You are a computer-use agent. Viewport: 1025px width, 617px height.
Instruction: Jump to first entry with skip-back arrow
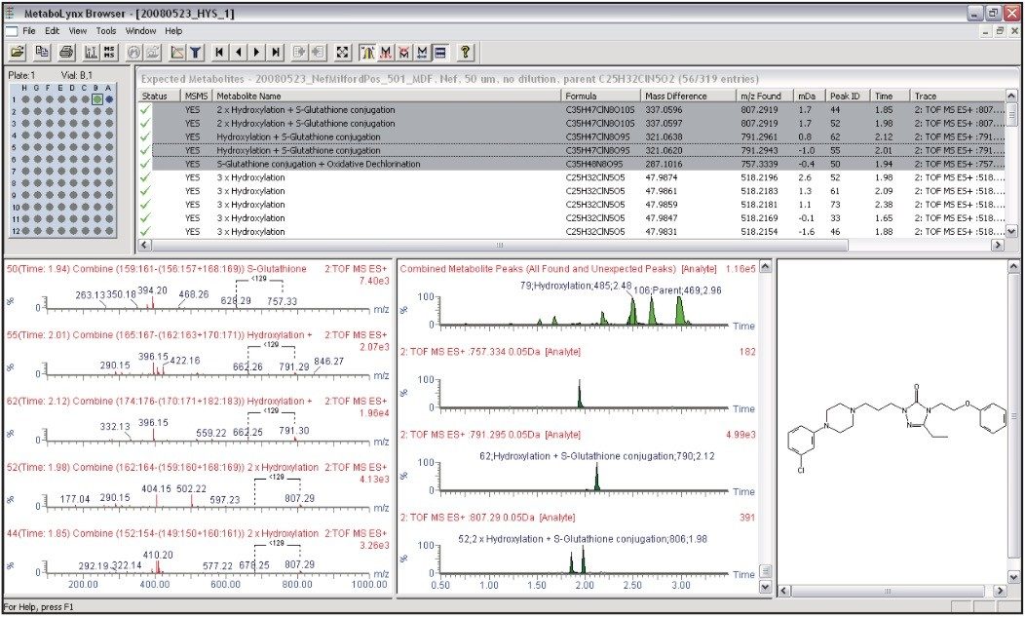(220, 52)
